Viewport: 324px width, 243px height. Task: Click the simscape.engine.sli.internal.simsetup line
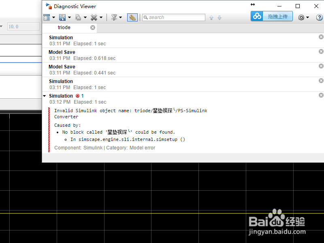(x=128, y=139)
